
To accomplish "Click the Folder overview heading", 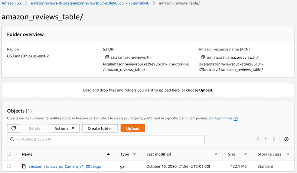I will coord(25,34).
